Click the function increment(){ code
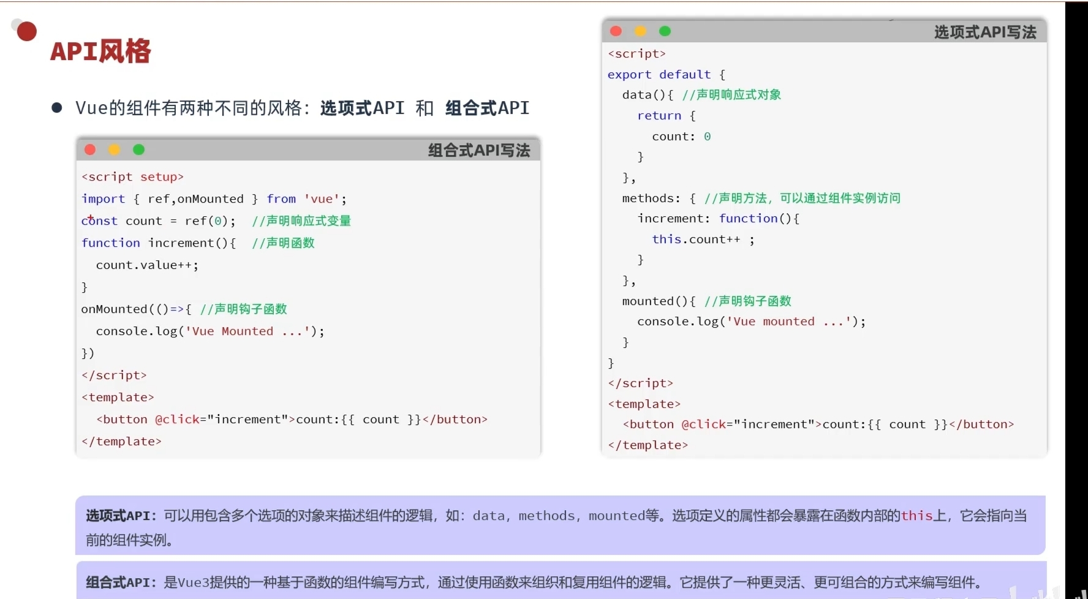 point(159,243)
